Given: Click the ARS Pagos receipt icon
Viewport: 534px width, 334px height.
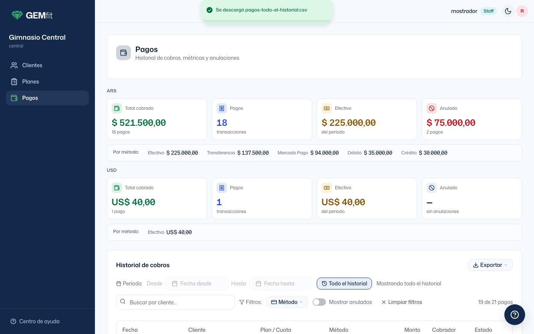Looking at the screenshot, I should click(222, 108).
